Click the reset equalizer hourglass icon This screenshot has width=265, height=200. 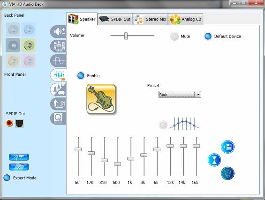tap(214, 160)
